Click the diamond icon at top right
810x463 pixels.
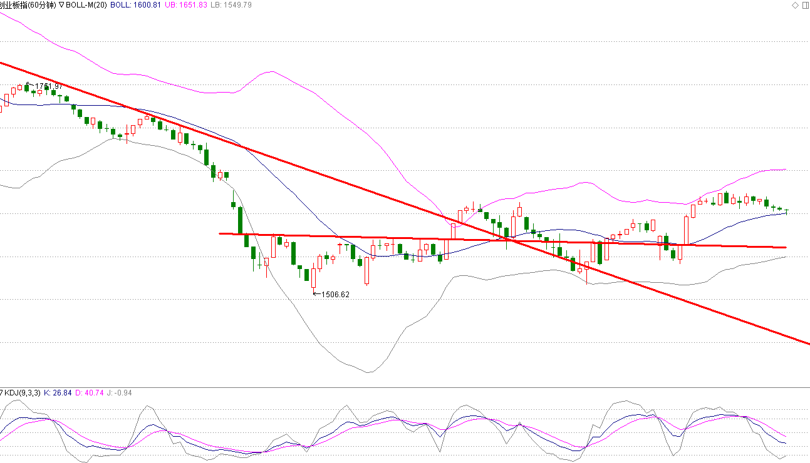point(796,5)
